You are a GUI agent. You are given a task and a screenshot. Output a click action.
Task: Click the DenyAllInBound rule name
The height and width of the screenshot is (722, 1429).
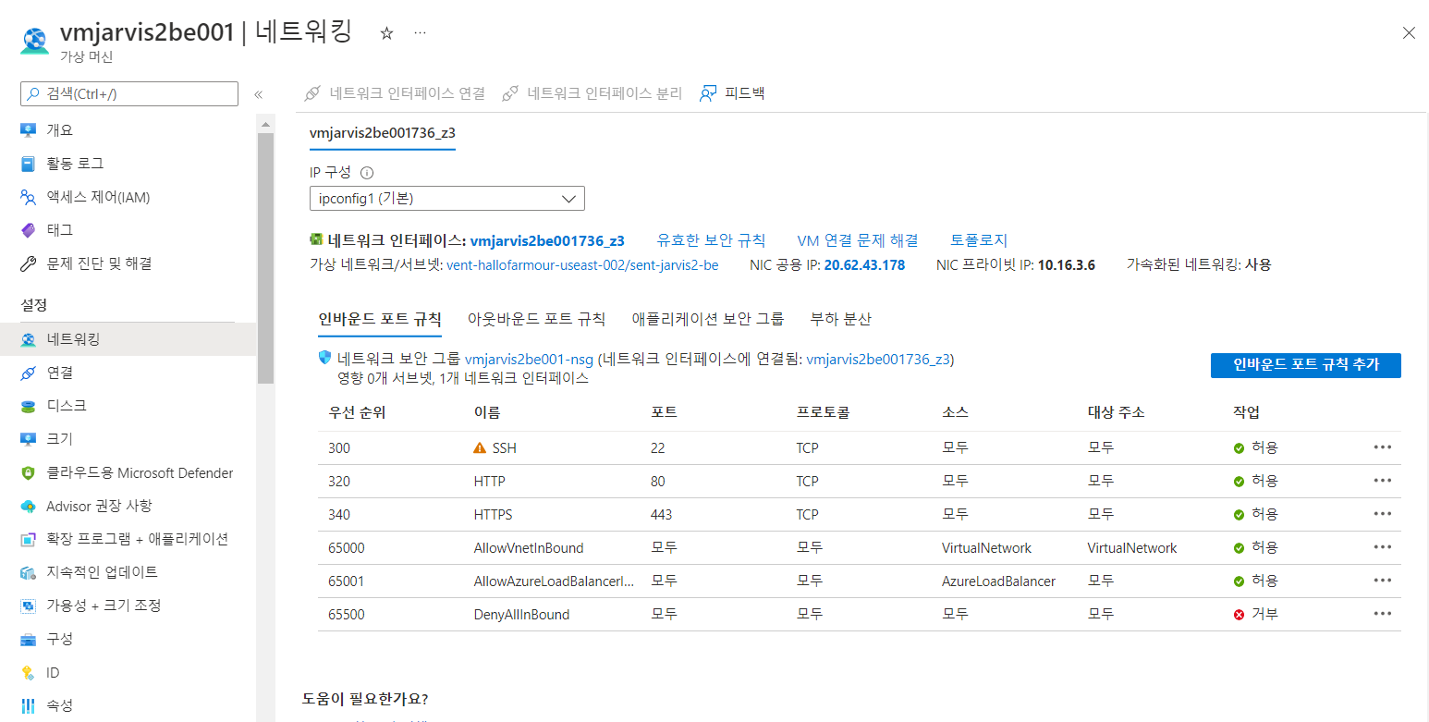521,615
